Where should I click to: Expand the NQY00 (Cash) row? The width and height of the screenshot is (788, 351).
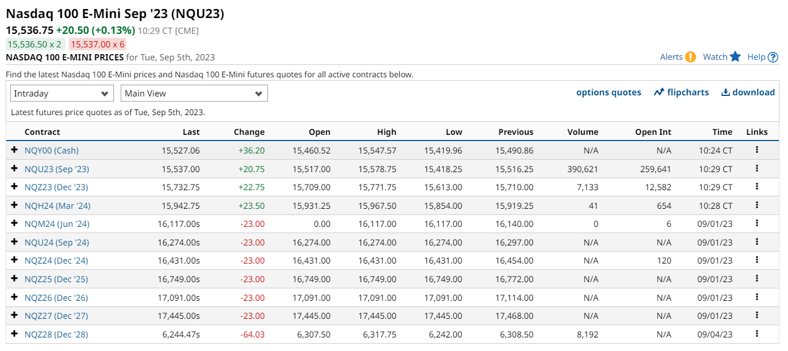coord(15,150)
